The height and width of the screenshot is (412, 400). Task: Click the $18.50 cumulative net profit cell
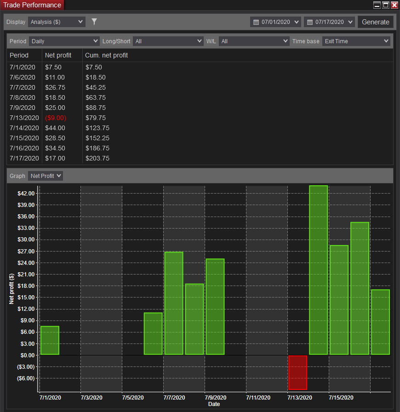(95, 77)
